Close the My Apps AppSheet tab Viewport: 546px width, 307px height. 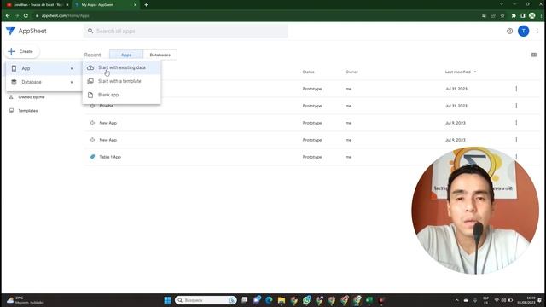[x=135, y=5]
